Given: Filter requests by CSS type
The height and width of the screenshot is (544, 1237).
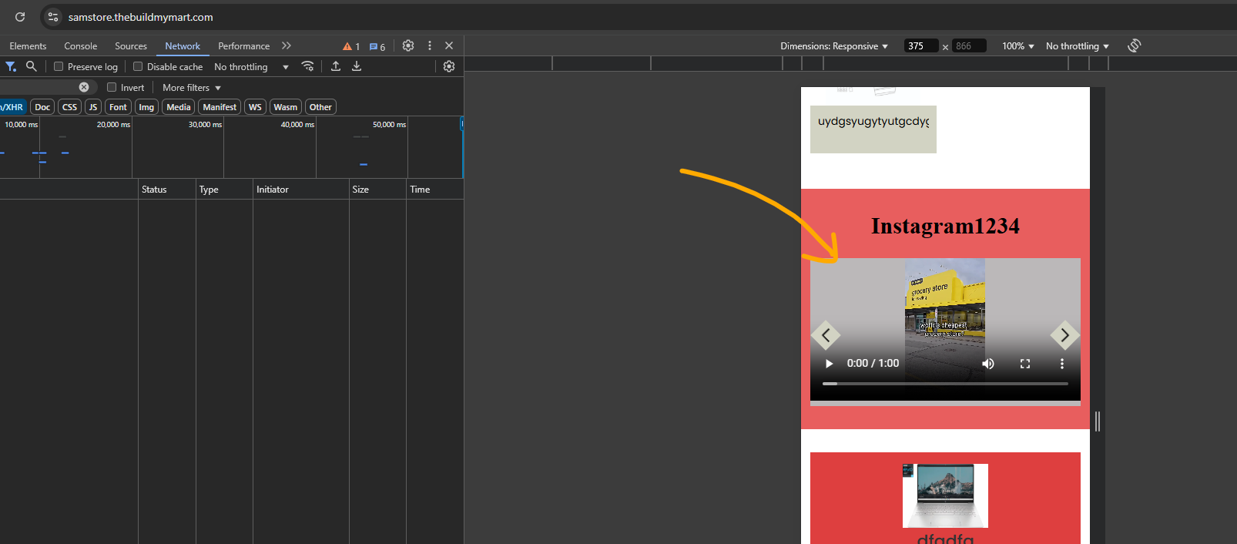Looking at the screenshot, I should coord(69,107).
